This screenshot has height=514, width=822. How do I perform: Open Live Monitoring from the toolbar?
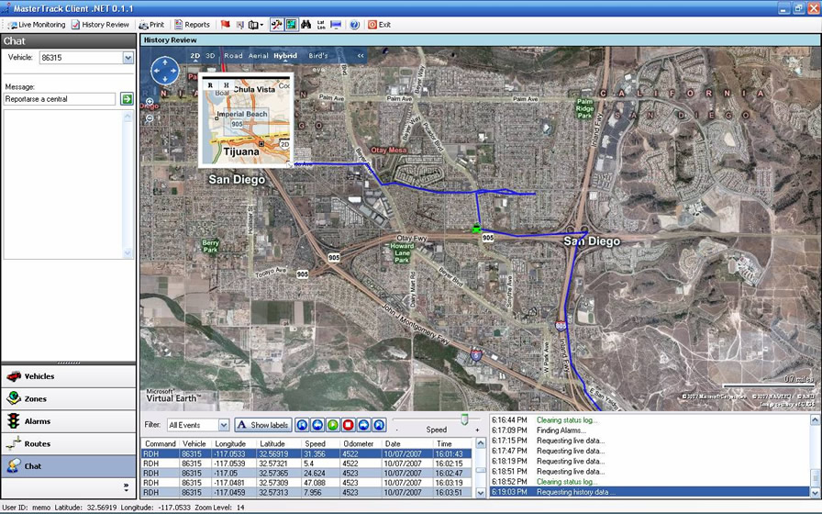(x=37, y=25)
